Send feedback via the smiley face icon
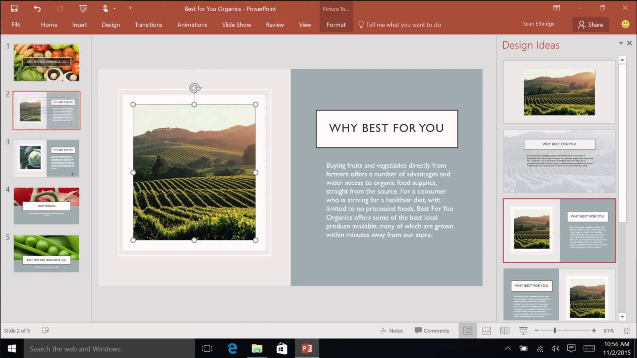The image size is (637, 358). (x=625, y=24)
